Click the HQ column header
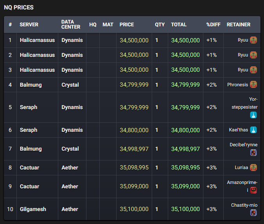Image resolution: width=264 pixels, height=224 pixels. coord(93,24)
